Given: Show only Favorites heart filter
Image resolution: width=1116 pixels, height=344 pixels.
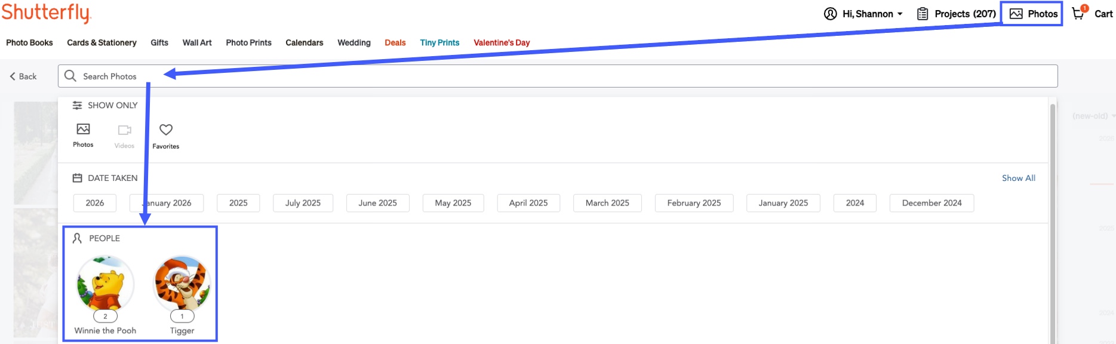Looking at the screenshot, I should (x=165, y=136).
